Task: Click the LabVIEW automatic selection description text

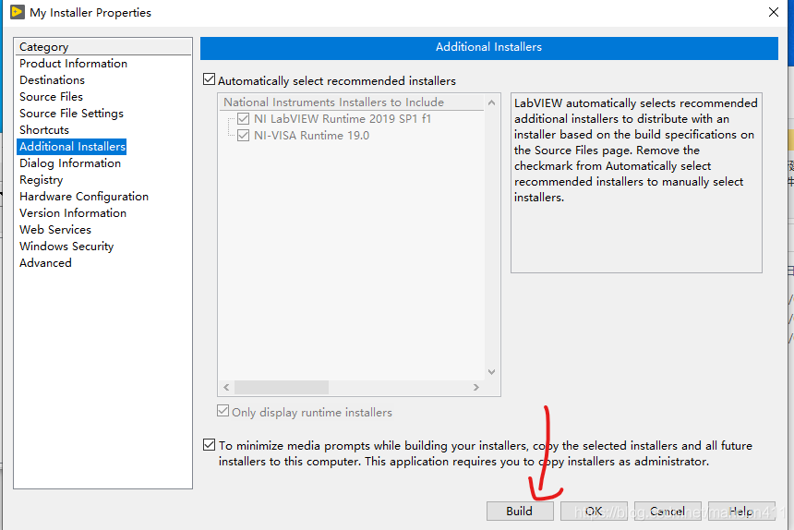Action: coord(635,151)
